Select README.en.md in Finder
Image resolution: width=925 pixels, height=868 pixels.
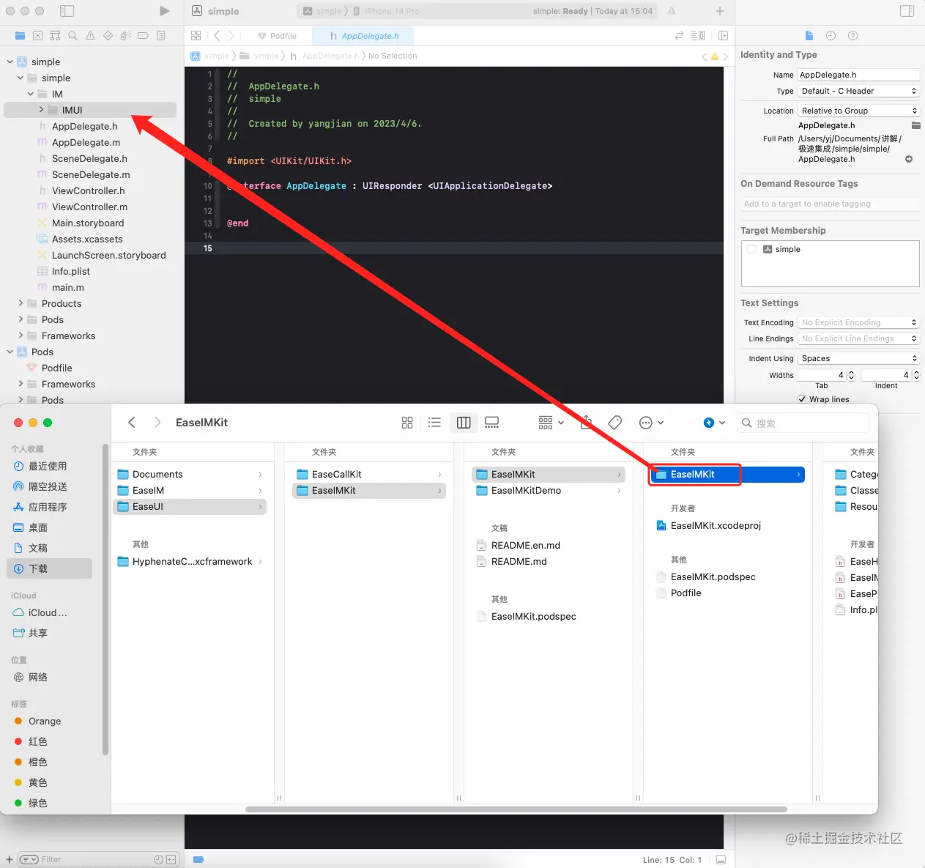pyautogui.click(x=525, y=545)
